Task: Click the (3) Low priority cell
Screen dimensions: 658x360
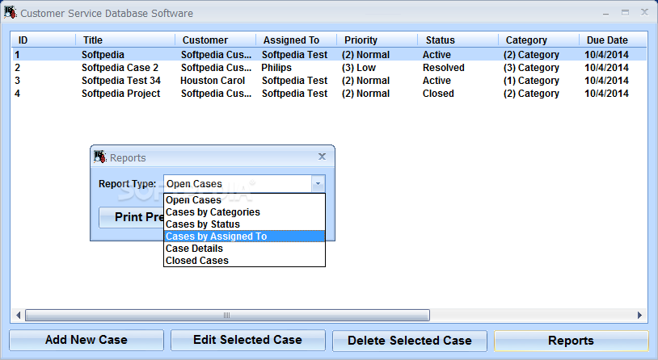Action: click(359, 68)
